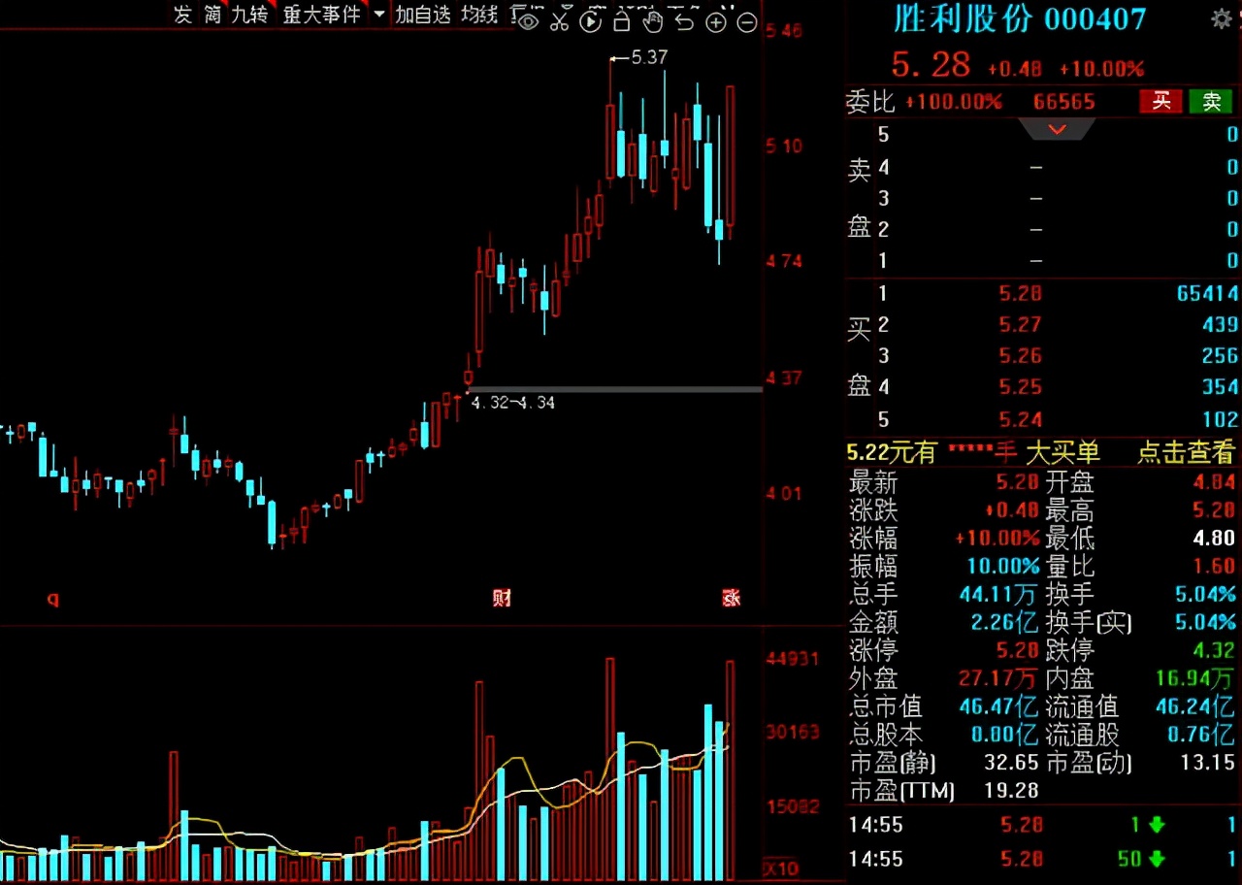
Task: Expand the chevron below 委比 row
Action: [x=1057, y=129]
